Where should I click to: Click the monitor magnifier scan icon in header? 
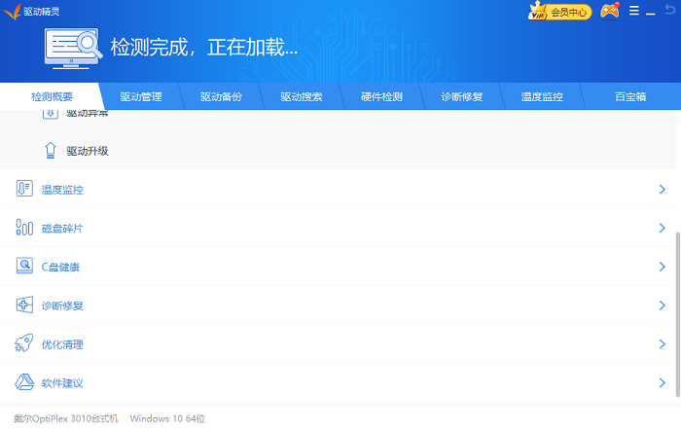(74, 47)
